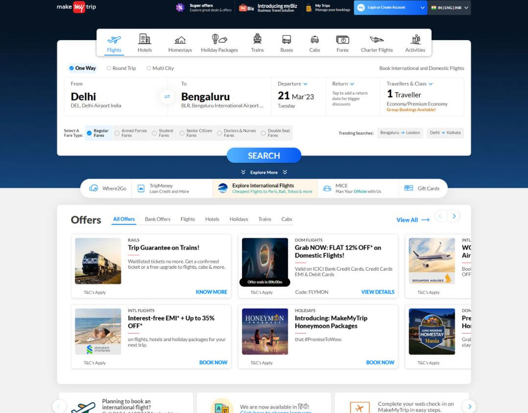
Task: Open Holiday Packages balloon icon
Action: pyautogui.click(x=219, y=39)
